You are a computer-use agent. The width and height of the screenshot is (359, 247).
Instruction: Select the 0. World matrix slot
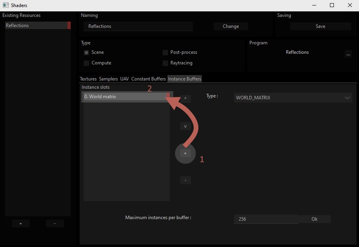coord(126,97)
